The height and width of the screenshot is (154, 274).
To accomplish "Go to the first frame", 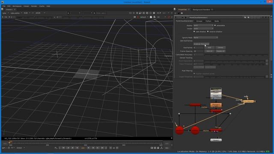I will coord(63,148).
